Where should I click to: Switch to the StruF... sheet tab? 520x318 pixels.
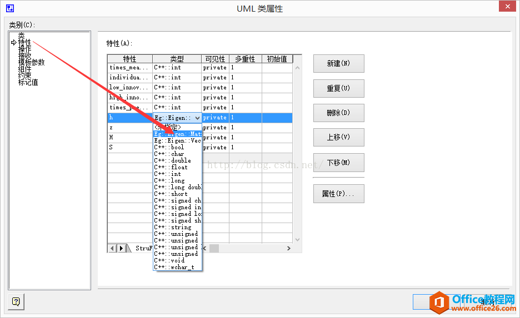[x=143, y=248]
